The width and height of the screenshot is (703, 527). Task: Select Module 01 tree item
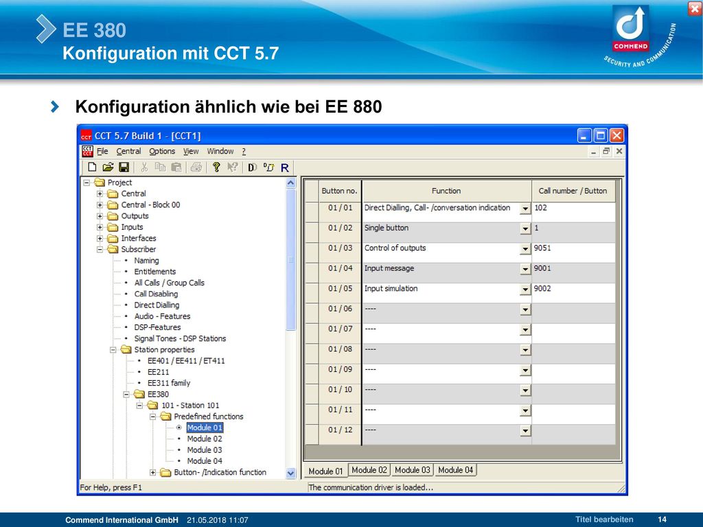pyautogui.click(x=205, y=428)
